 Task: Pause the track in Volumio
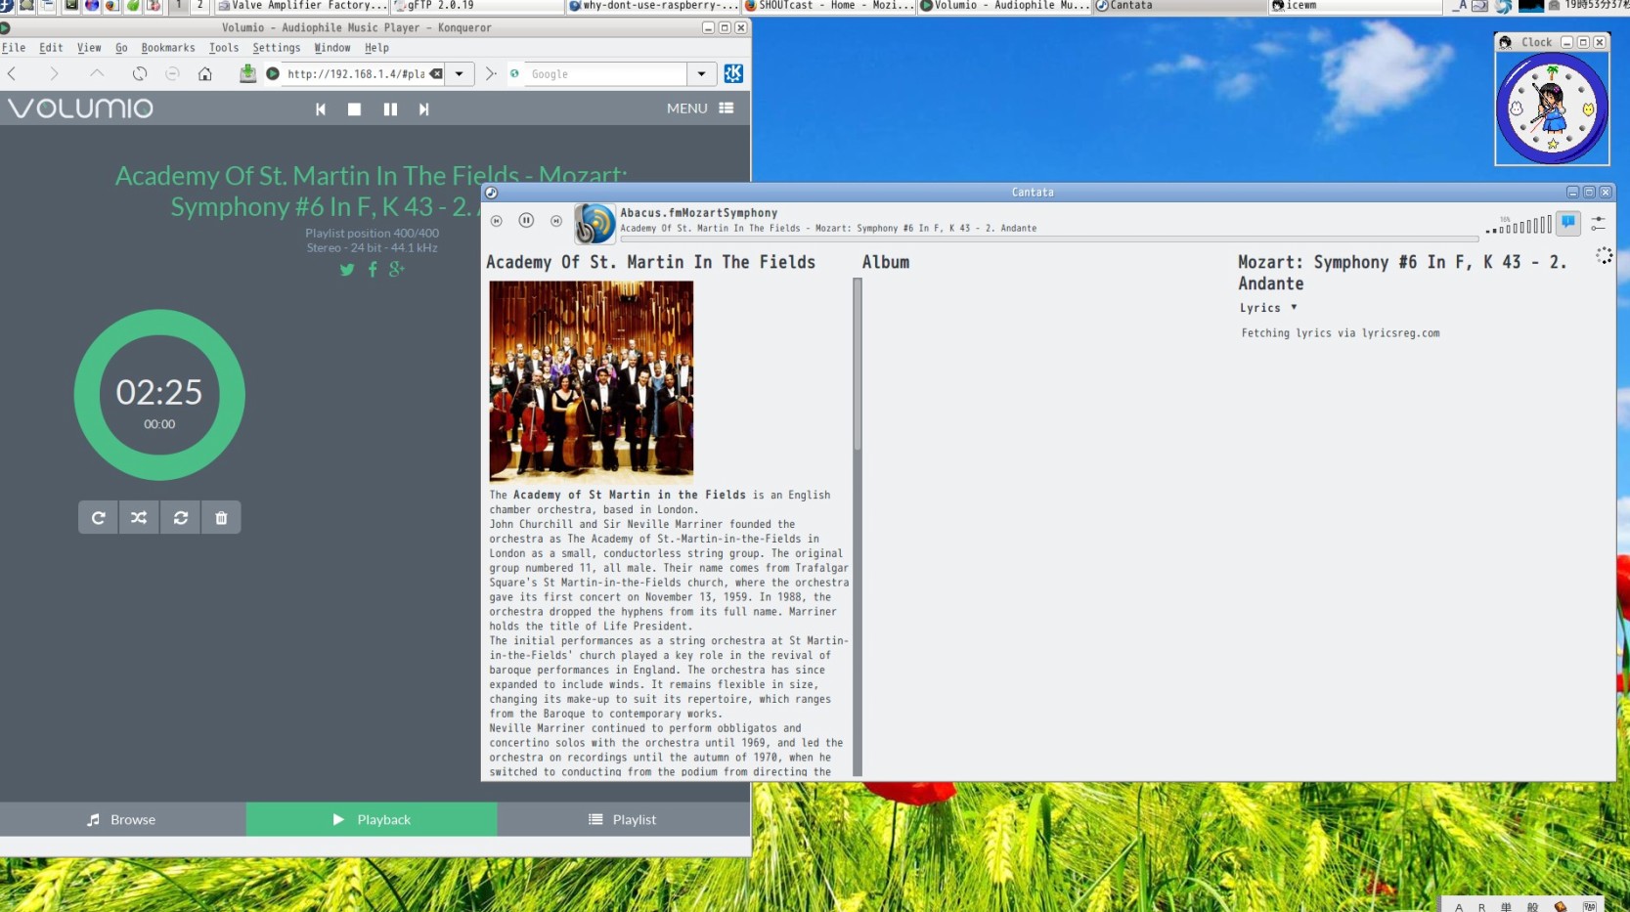390,109
